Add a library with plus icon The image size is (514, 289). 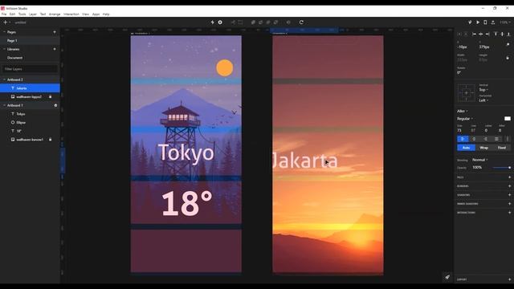[x=55, y=49]
